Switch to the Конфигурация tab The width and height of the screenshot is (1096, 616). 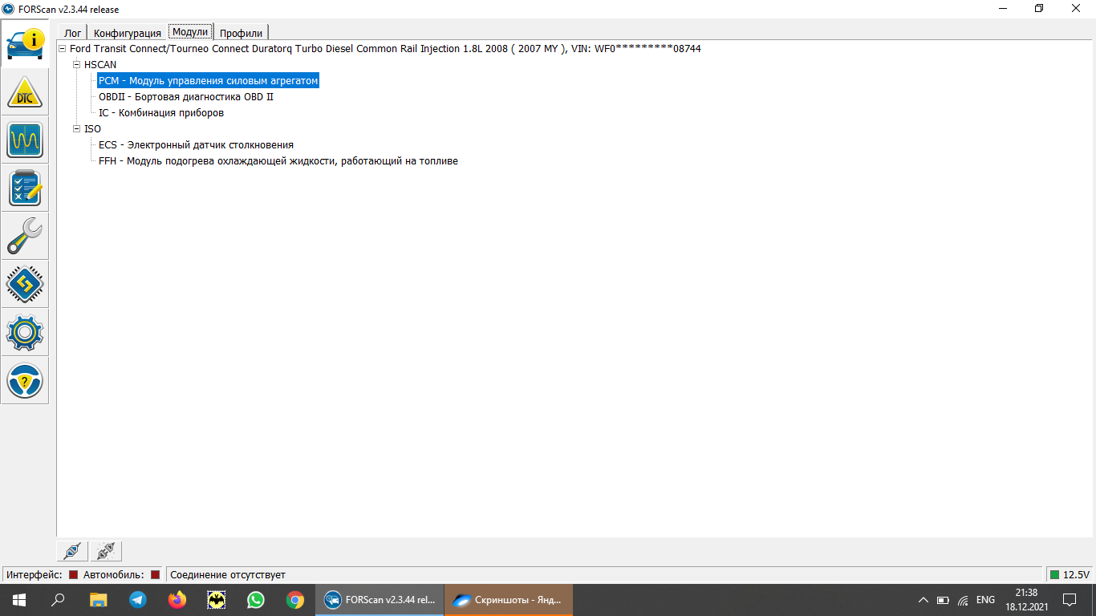128,33
